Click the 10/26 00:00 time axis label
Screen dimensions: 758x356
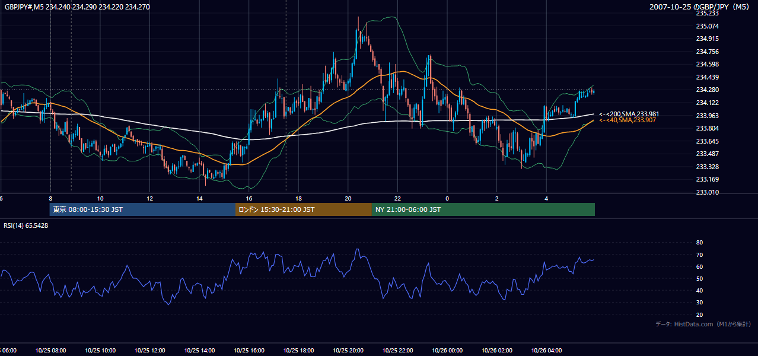pyautogui.click(x=447, y=351)
